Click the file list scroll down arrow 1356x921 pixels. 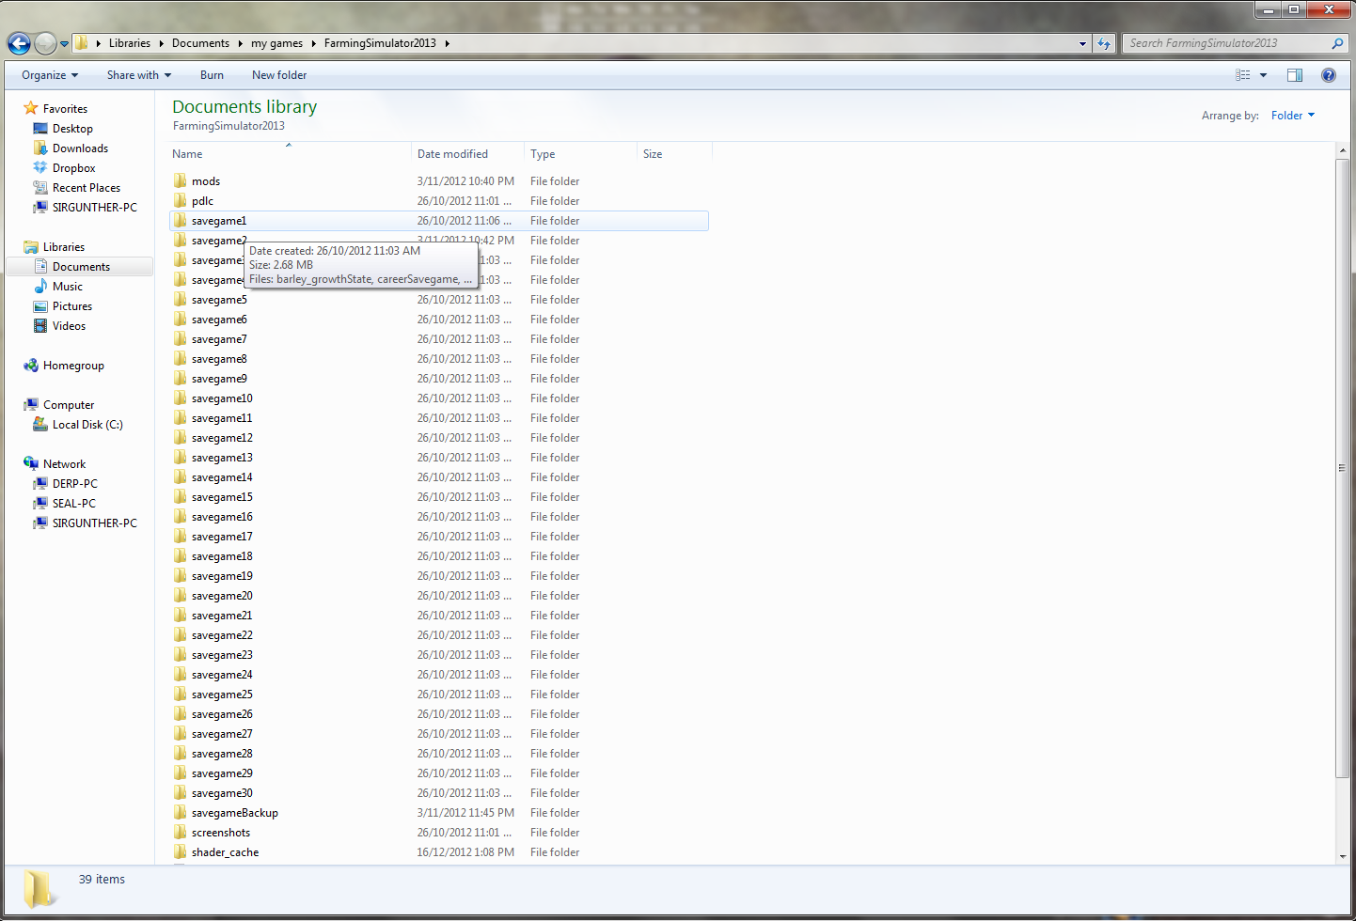[x=1342, y=856]
